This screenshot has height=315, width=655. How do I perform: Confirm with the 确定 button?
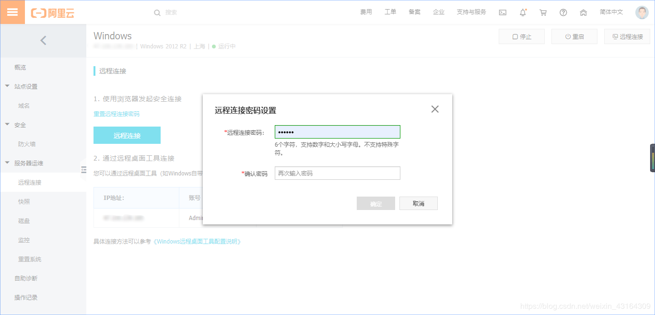(x=375, y=203)
